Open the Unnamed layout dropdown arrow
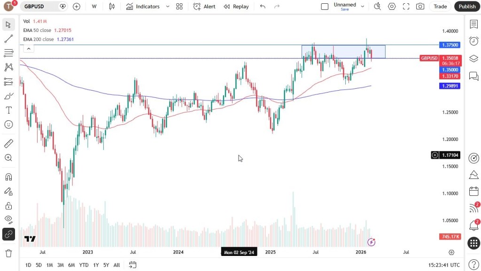481x271 pixels. click(363, 7)
